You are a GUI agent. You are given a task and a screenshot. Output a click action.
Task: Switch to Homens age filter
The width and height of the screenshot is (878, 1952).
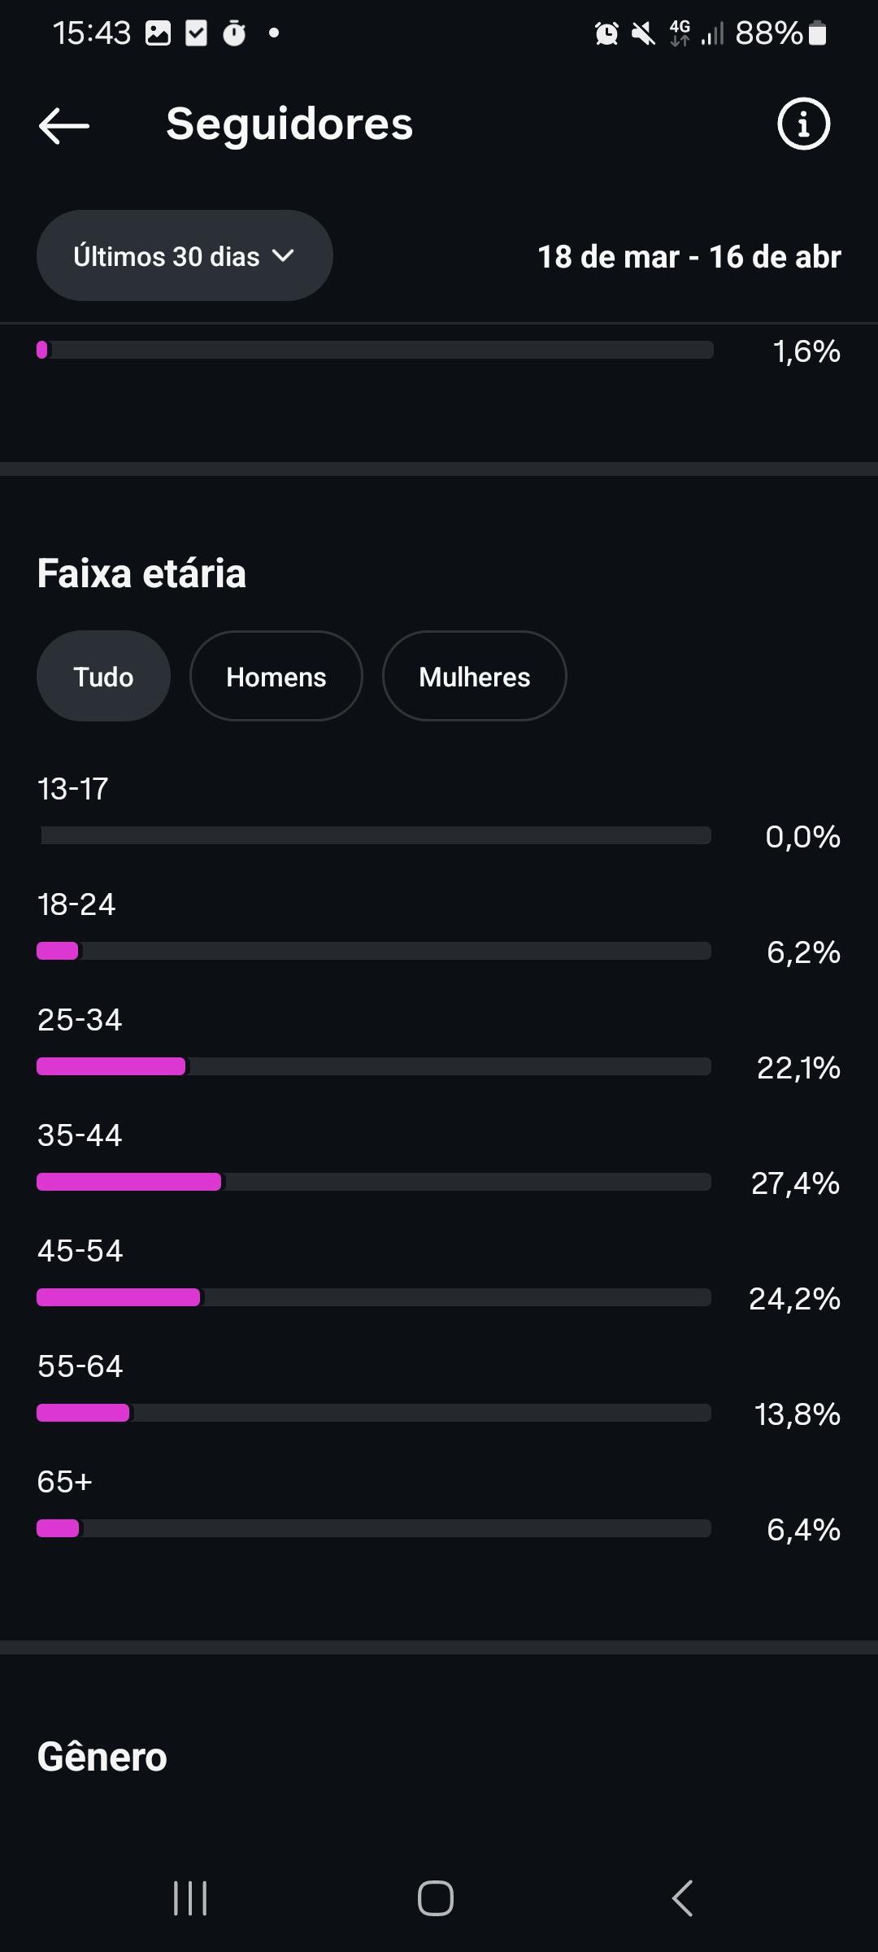(276, 677)
